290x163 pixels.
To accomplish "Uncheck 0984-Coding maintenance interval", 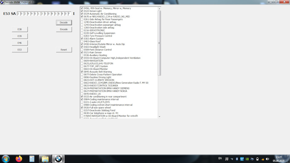I will tap(82, 99).
